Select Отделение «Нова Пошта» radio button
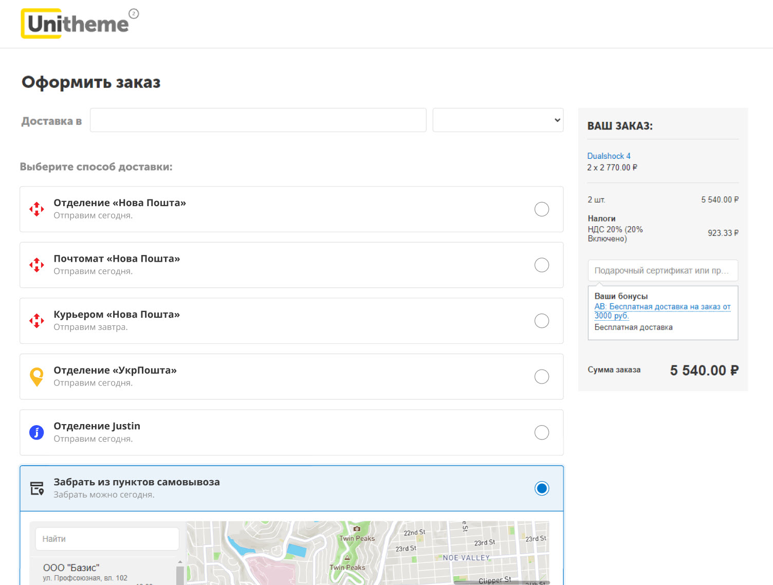 542,209
